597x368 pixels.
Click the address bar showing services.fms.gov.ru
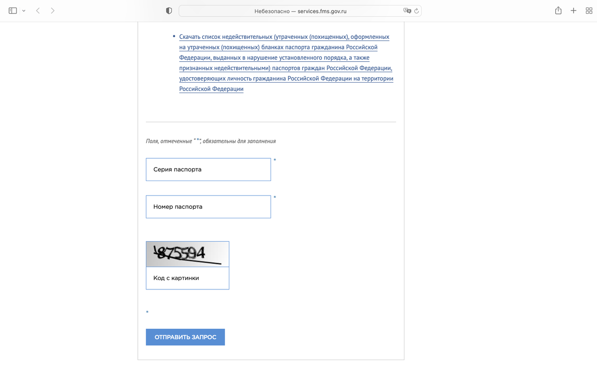(x=300, y=11)
